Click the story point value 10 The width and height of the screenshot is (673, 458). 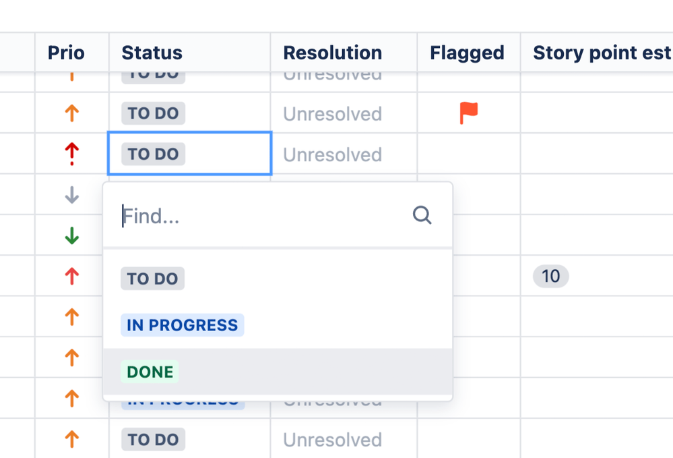(550, 276)
